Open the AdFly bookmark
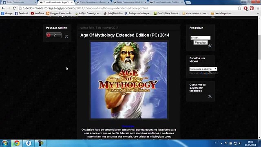 tap(88, 13)
